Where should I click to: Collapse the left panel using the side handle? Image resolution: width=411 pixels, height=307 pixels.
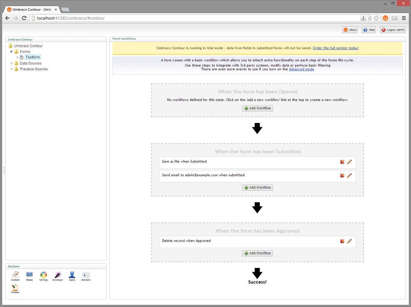[x=4, y=170]
